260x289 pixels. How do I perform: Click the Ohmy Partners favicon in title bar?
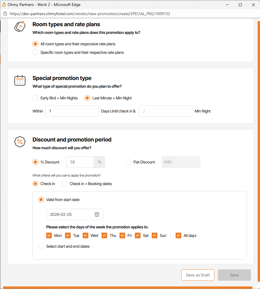[x=4, y=5]
